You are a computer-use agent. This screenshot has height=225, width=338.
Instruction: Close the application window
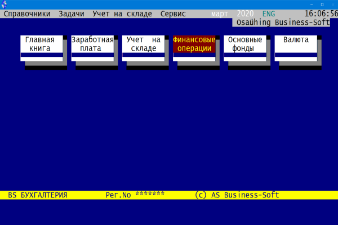tap(333, 4)
